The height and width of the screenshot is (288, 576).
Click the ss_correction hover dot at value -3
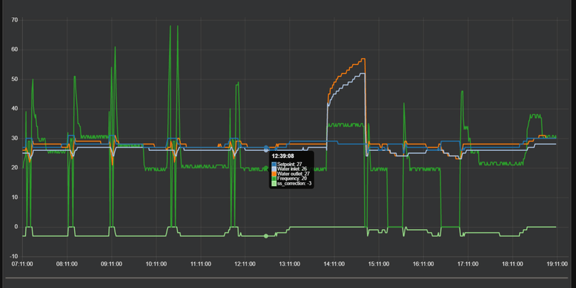(x=266, y=236)
